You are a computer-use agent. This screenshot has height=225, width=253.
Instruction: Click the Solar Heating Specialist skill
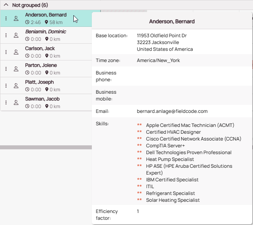173,200
